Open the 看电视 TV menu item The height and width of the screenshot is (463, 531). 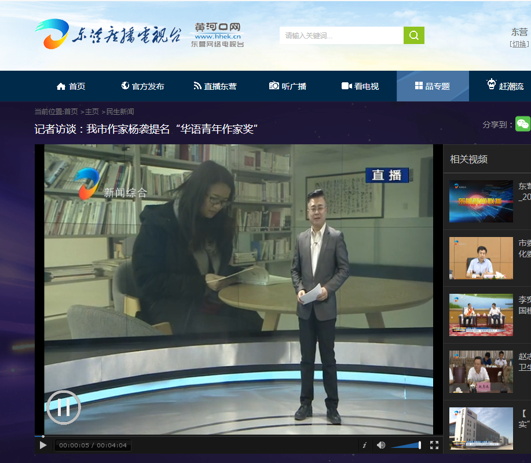point(360,86)
